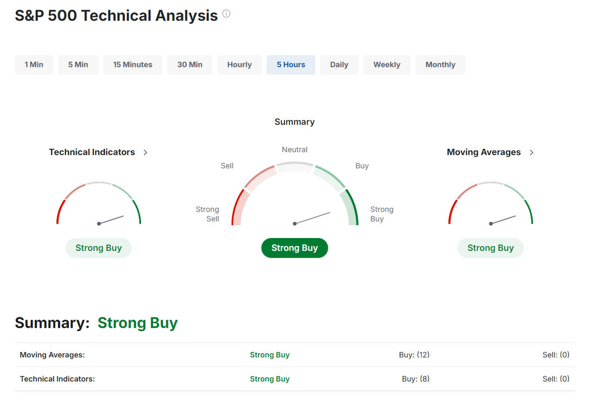594x413 pixels.
Task: Switch to the Hourly timeframe
Action: click(239, 65)
